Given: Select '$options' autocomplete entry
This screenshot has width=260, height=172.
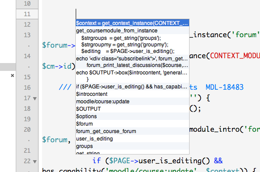Looking at the screenshot, I should pos(132,116).
